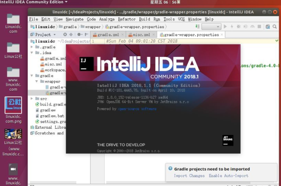Open the Tools menu
Viewport: 281px width, 186px height.
[x=169, y=19]
